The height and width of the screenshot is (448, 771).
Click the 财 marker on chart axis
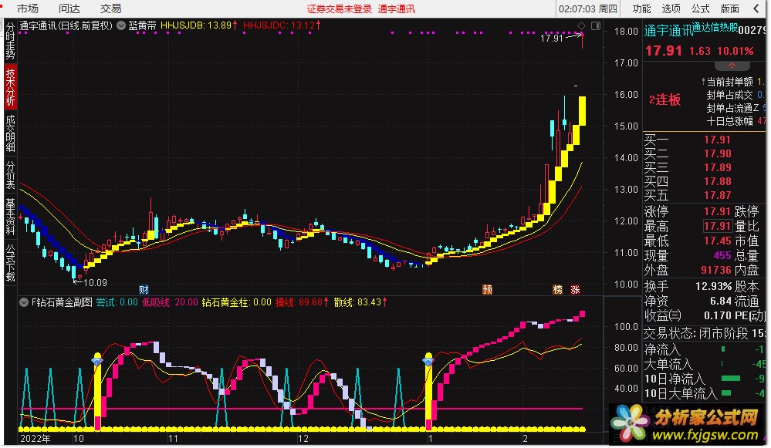144,289
